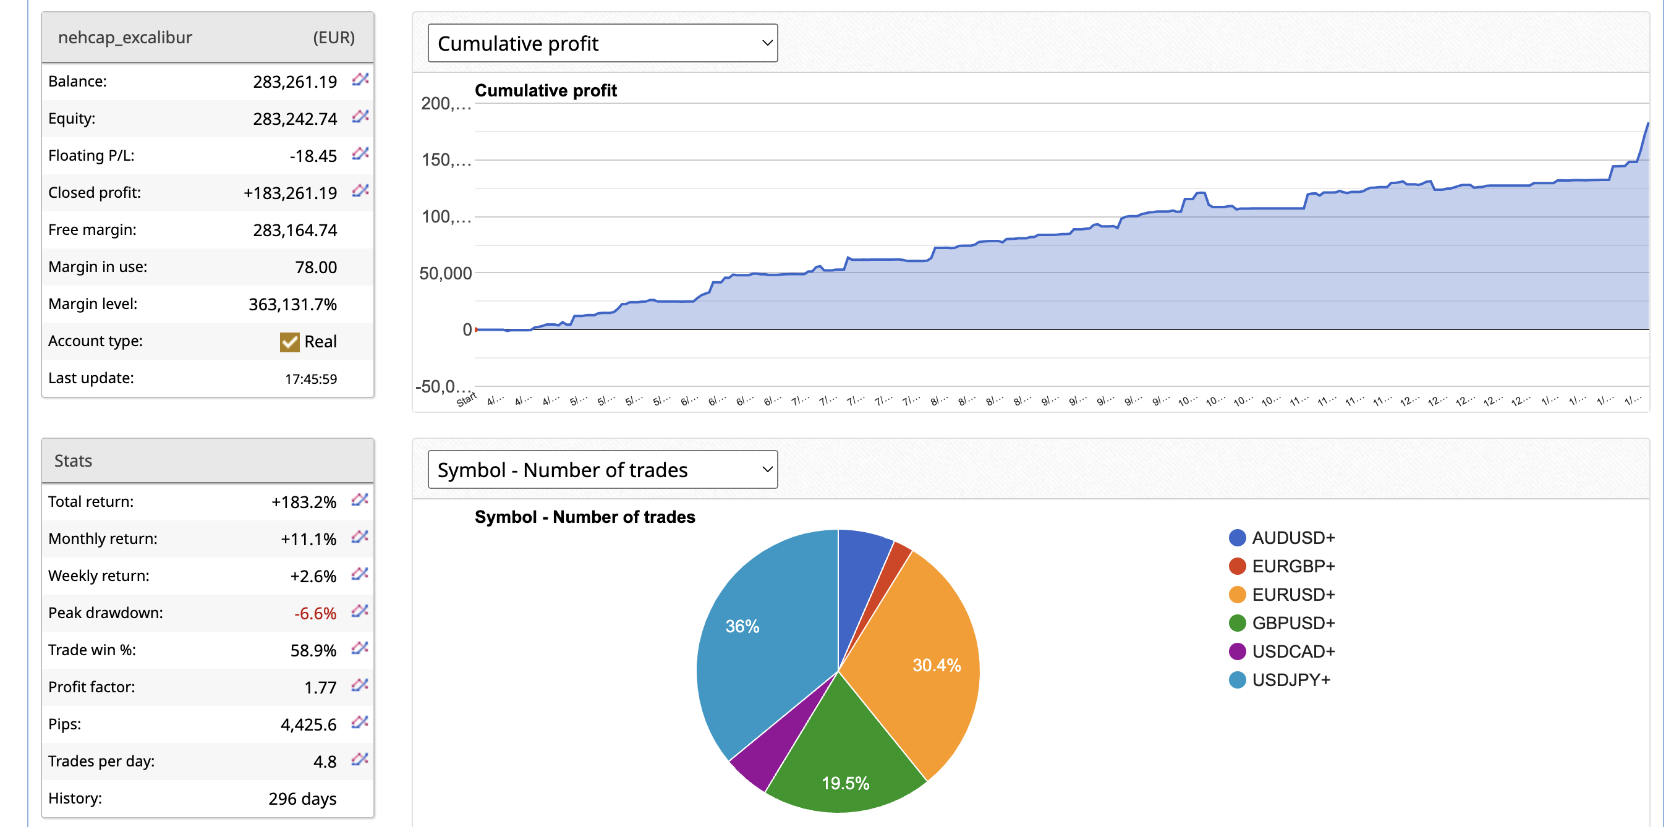Click Peak drawdown chart icon
This screenshot has height=827, width=1679.
point(359,611)
